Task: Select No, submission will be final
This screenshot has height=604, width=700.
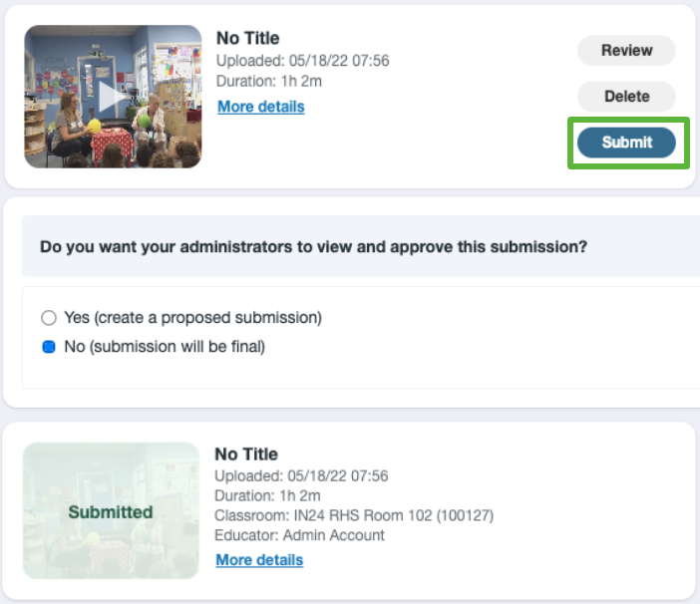Action: point(49,347)
